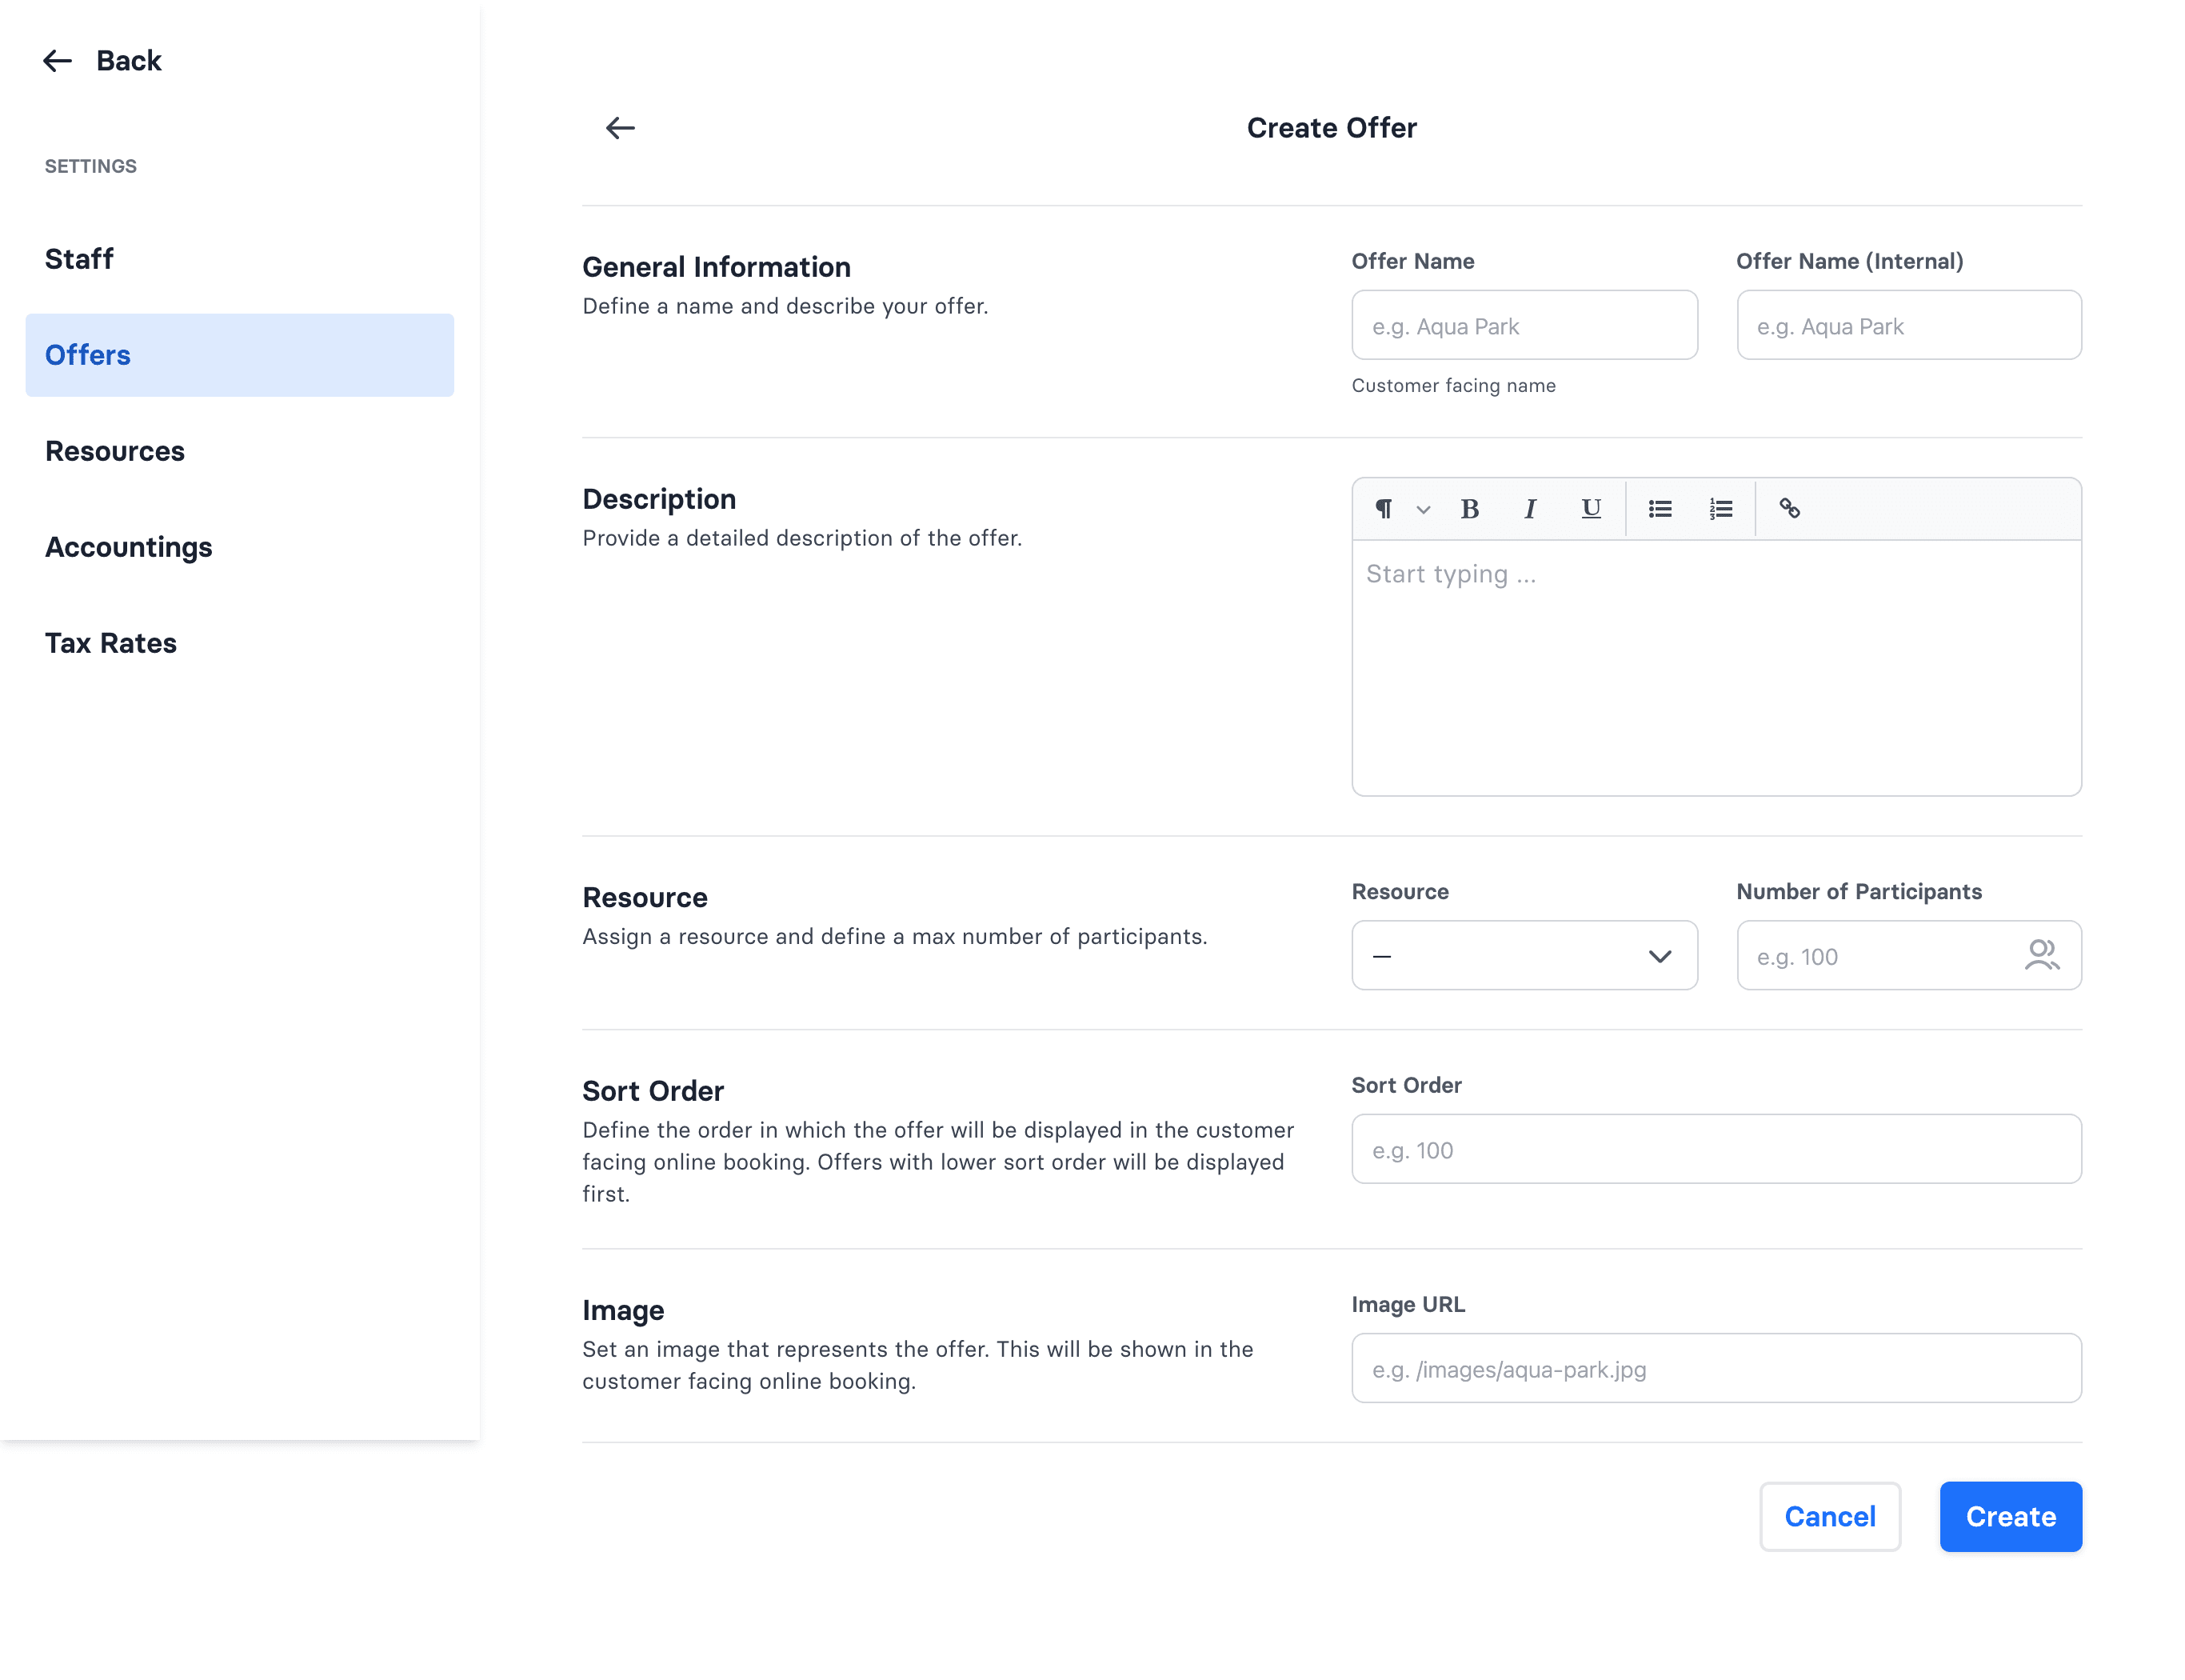The width and height of the screenshot is (2185, 1680).
Task: Click the Cancel button
Action: point(1829,1516)
